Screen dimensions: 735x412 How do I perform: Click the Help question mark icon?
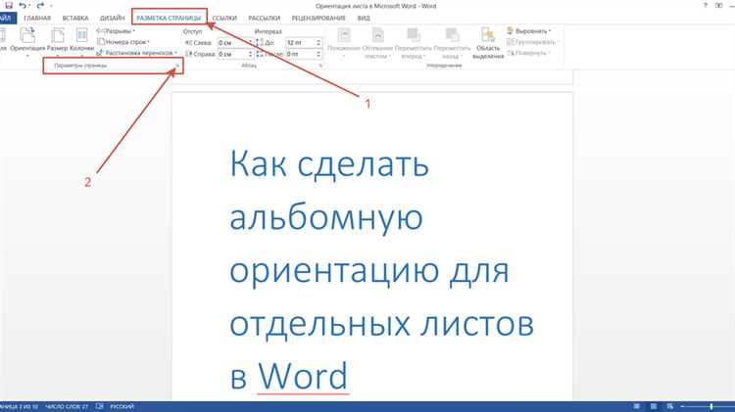tap(706, 6)
